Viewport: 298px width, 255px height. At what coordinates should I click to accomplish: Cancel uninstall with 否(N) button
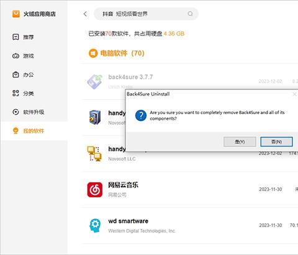[276, 141]
